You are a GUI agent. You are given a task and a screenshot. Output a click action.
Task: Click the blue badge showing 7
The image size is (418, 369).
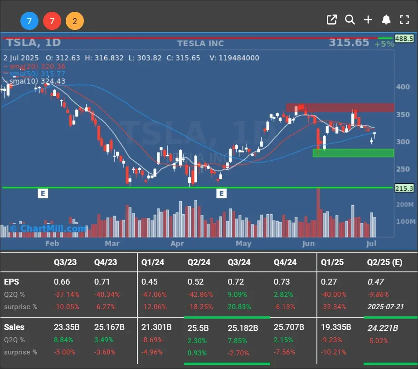click(x=29, y=21)
